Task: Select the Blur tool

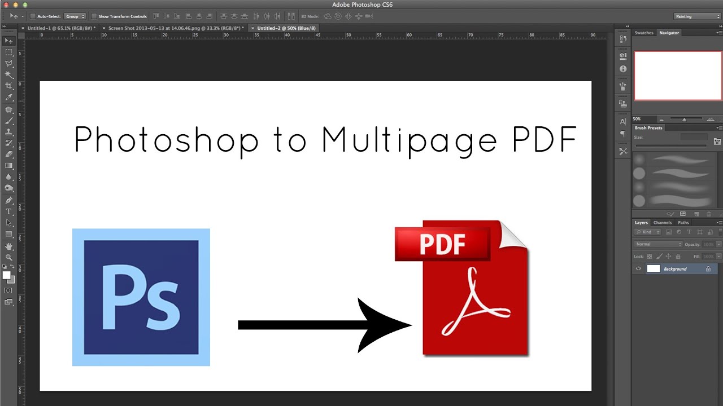Action: click(8, 177)
